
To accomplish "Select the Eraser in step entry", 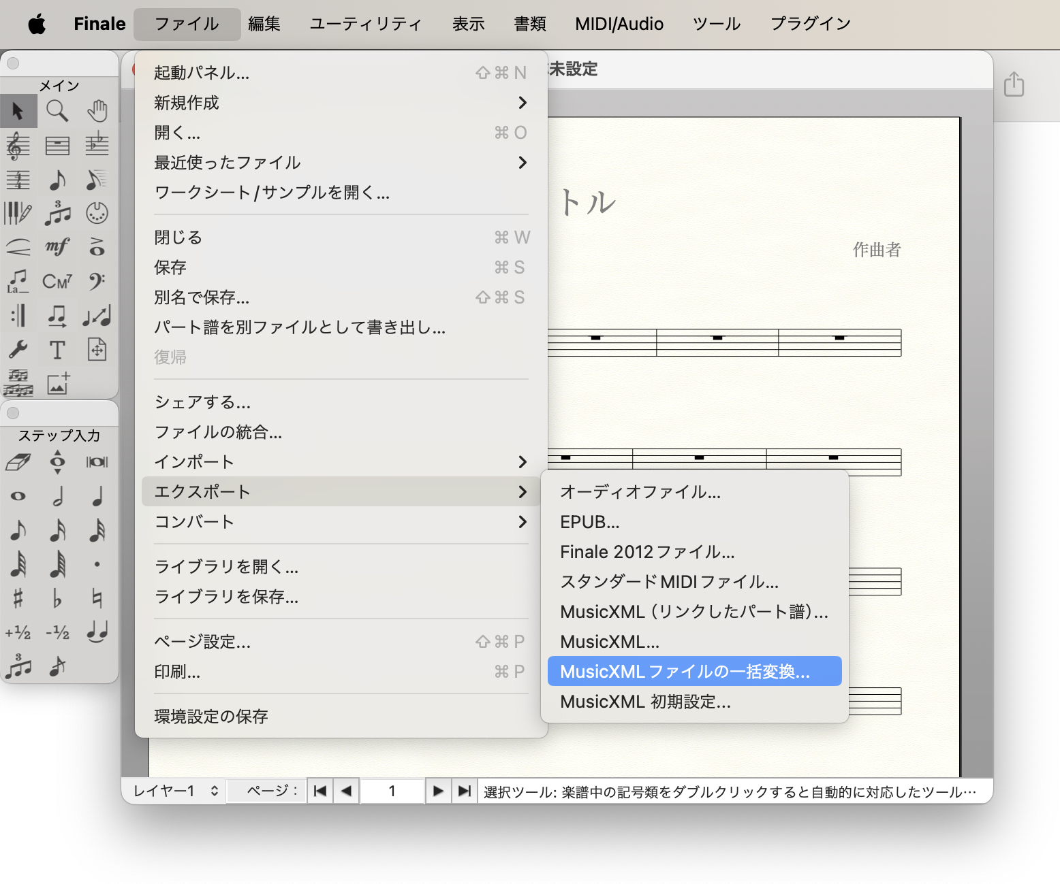I will (18, 462).
